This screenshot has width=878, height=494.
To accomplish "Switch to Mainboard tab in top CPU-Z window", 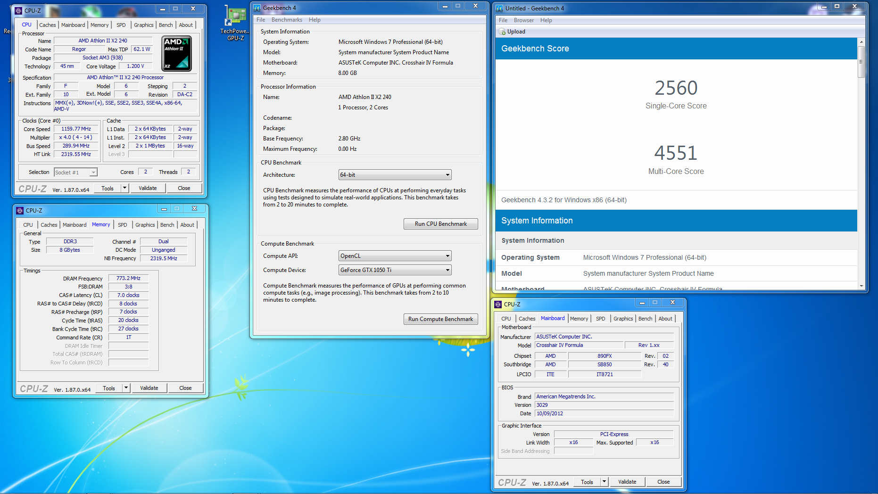I will pos(73,25).
